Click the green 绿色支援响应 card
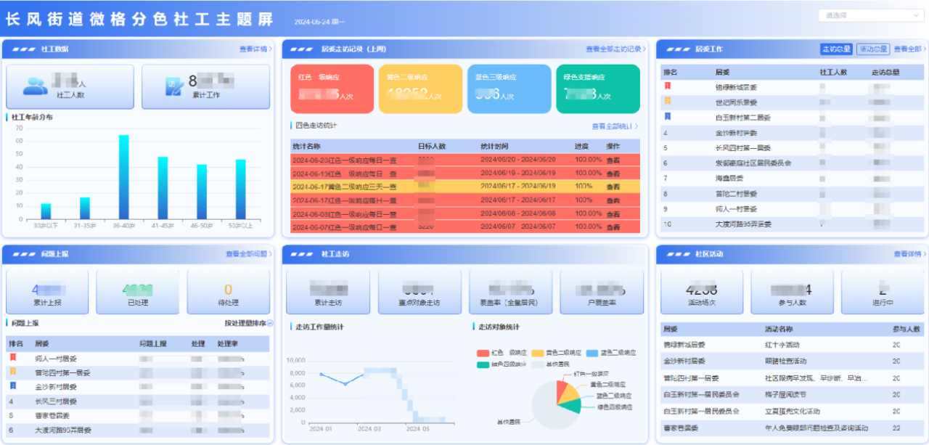Screen dimensions: 929x445 click(598, 89)
